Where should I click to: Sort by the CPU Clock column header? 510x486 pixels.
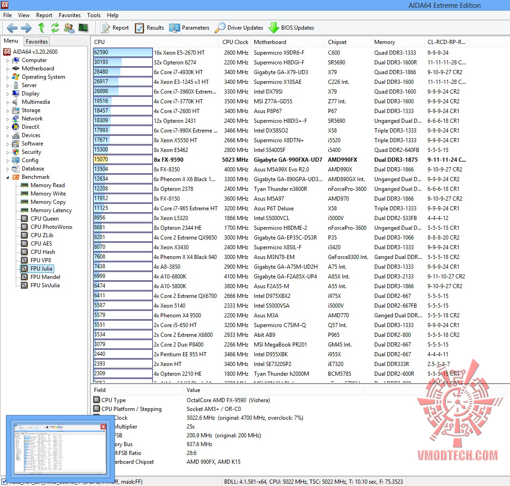point(235,42)
